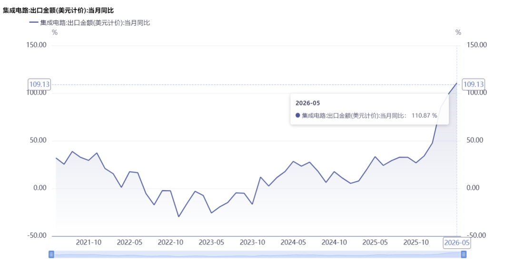Click the left axis -50.00 label
The image size is (514, 263).
(x=36, y=235)
